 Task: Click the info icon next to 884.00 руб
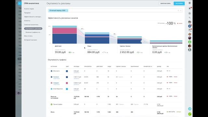click(x=107, y=53)
